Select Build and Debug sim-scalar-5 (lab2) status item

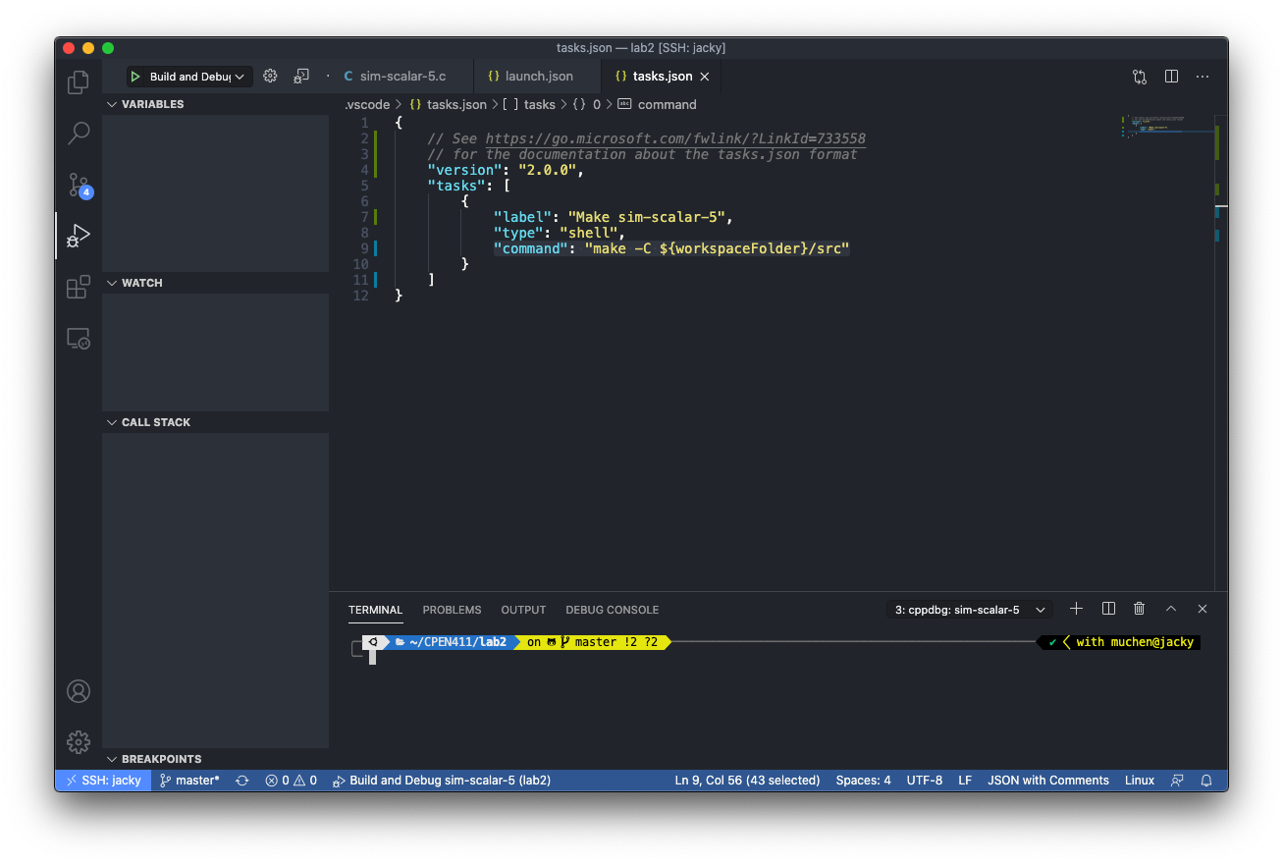[x=441, y=781]
